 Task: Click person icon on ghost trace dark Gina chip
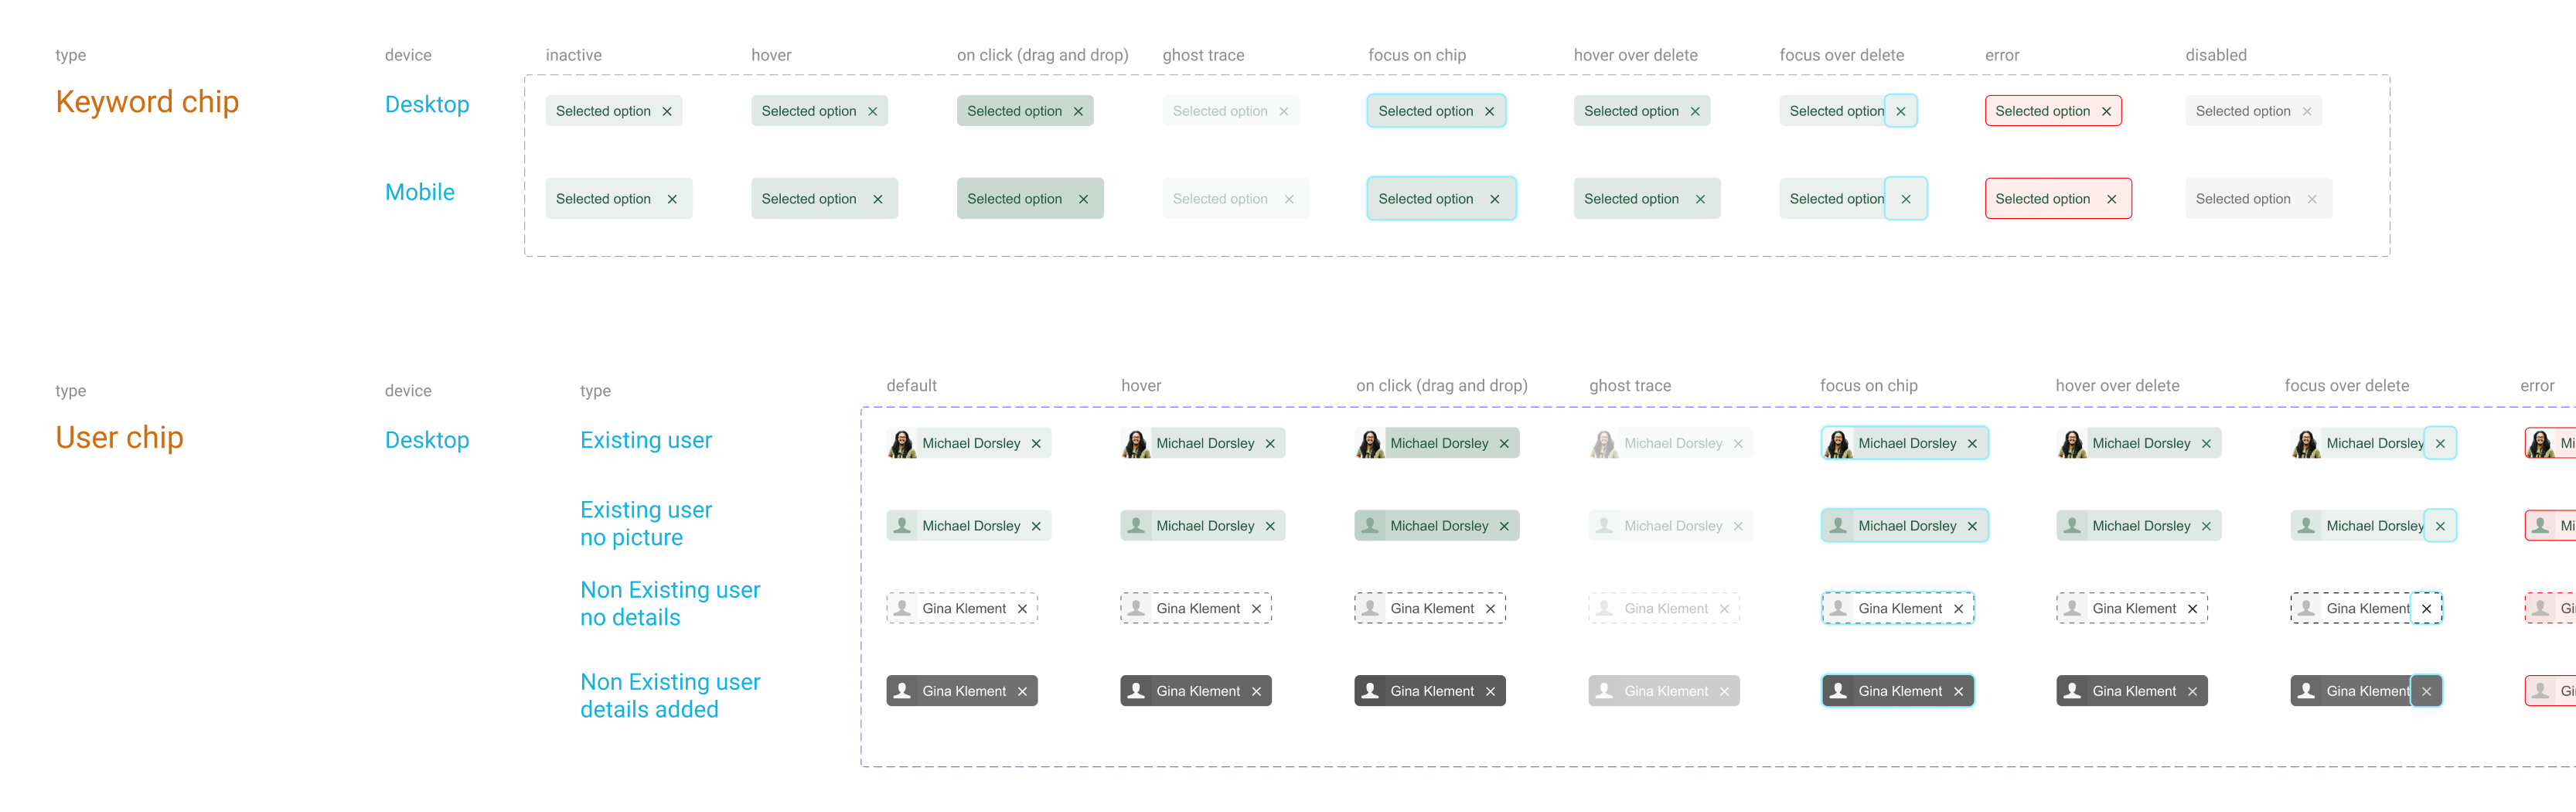1604,691
